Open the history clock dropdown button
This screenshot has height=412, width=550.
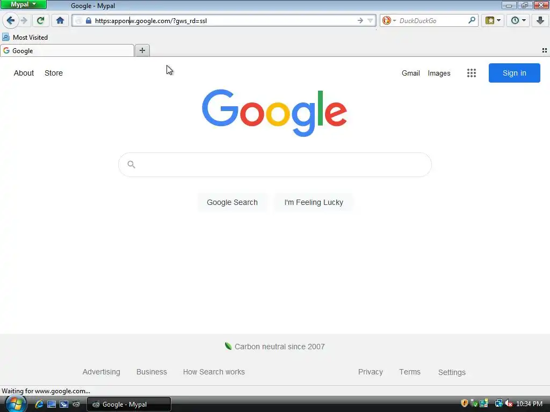(x=518, y=21)
